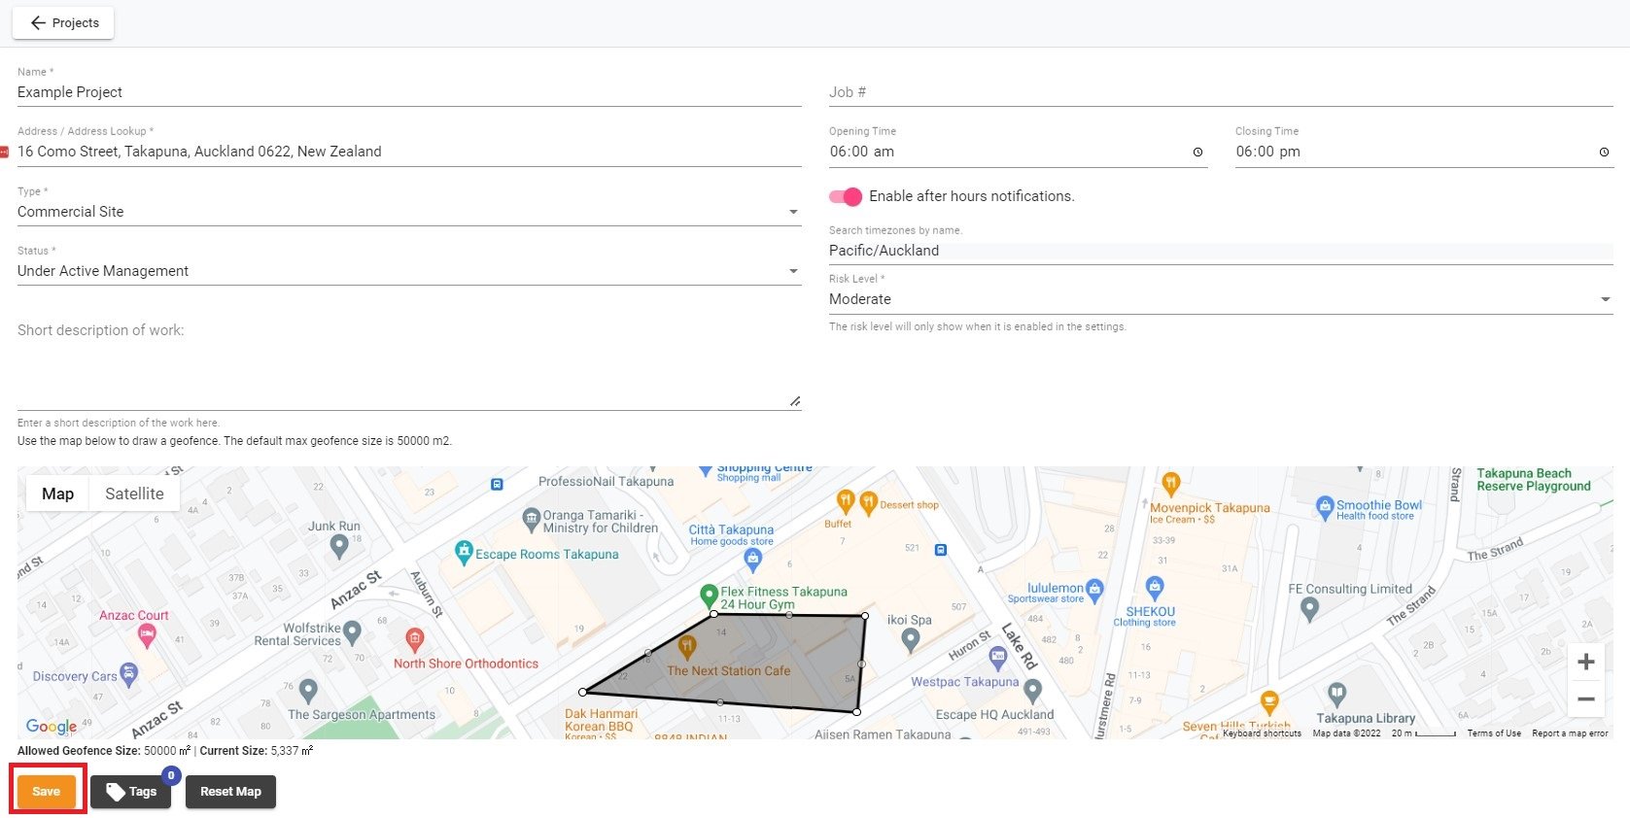
Task: Click the Name input field
Action: point(409,92)
